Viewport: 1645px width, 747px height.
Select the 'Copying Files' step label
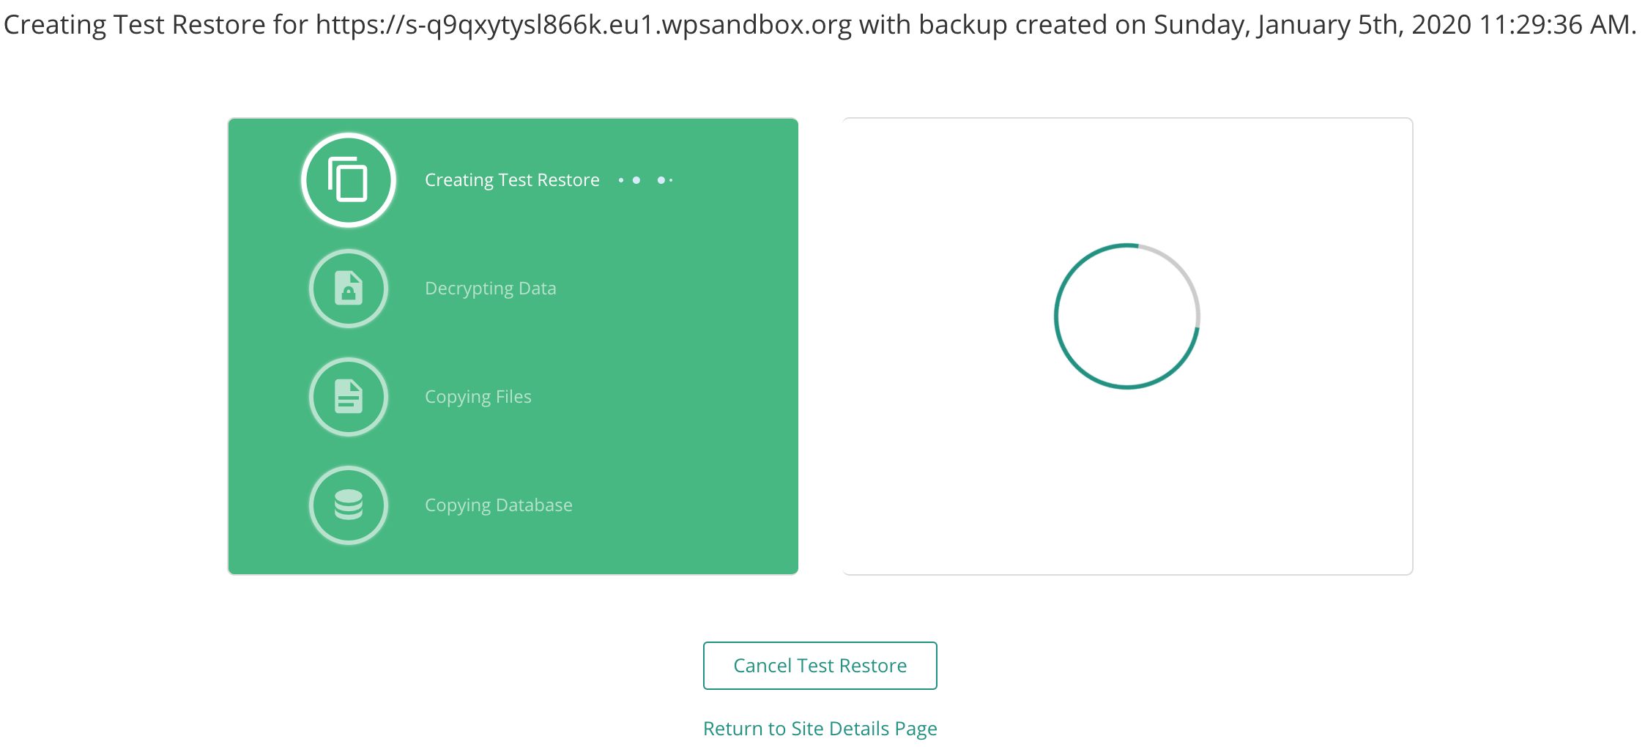coord(478,397)
